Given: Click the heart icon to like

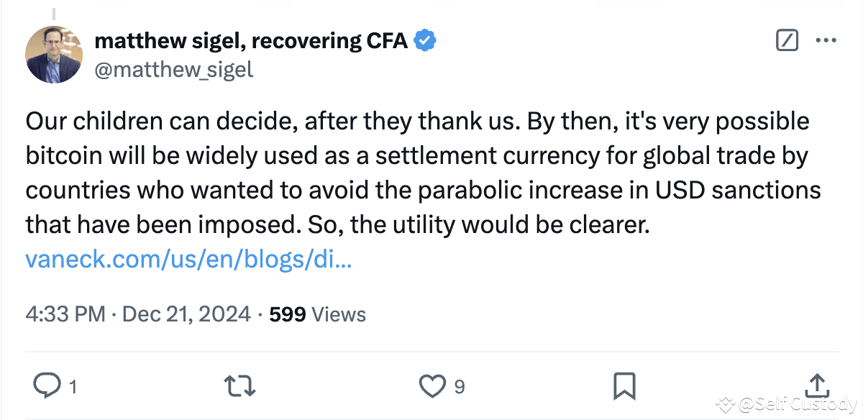Looking at the screenshot, I should (432, 386).
